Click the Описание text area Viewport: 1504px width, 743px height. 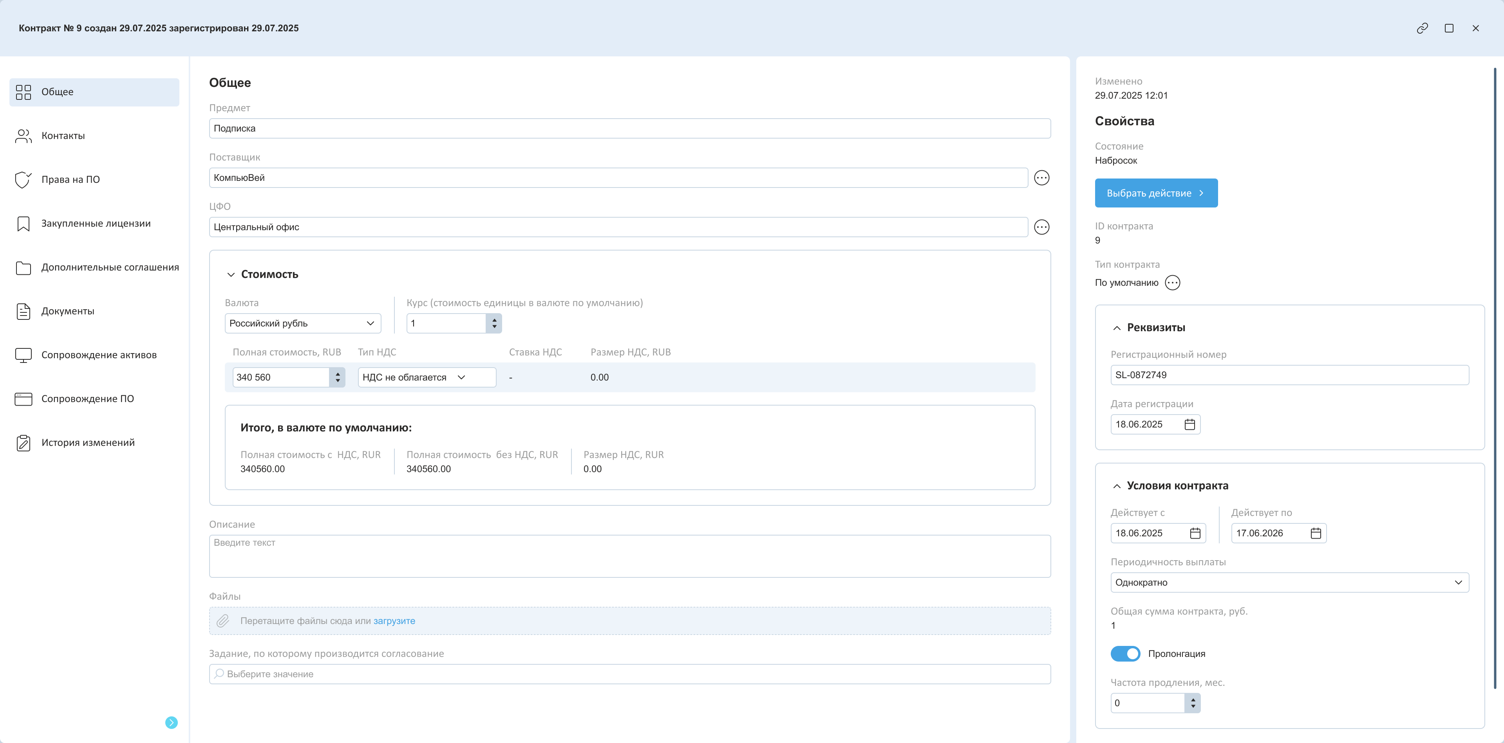[x=629, y=556]
